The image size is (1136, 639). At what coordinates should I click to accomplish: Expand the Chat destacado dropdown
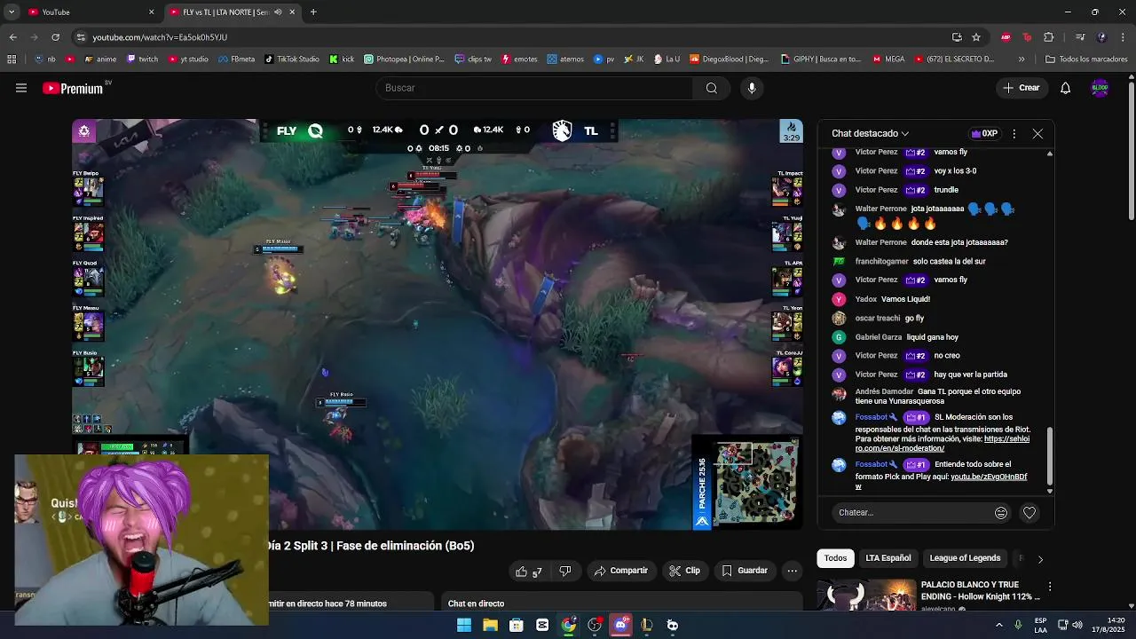tap(870, 133)
